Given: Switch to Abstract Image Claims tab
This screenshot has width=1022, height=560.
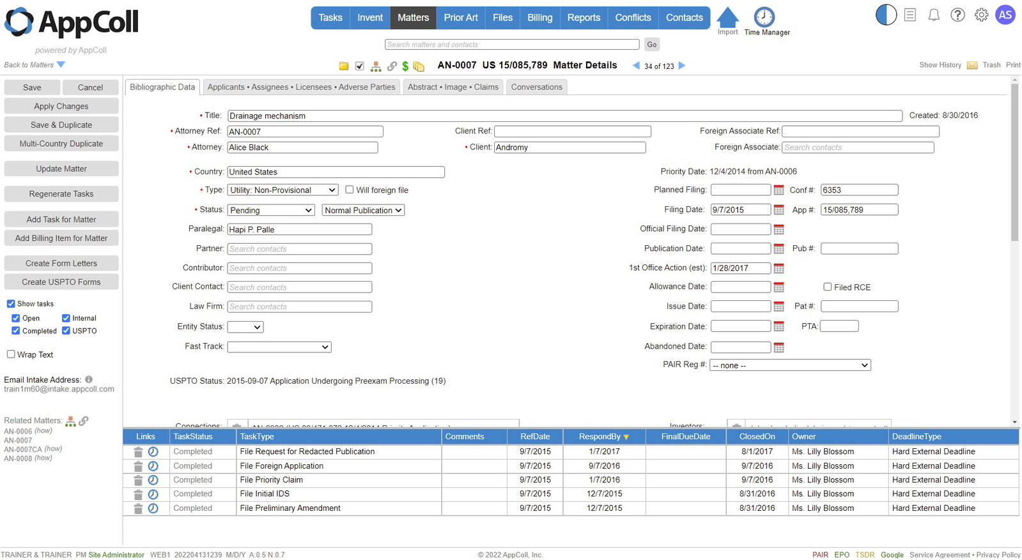Looking at the screenshot, I should click(x=453, y=87).
